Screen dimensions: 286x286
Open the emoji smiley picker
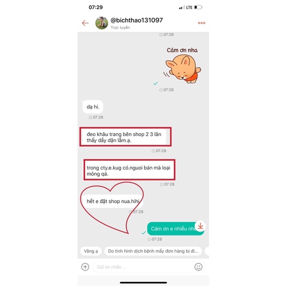[x=198, y=266]
